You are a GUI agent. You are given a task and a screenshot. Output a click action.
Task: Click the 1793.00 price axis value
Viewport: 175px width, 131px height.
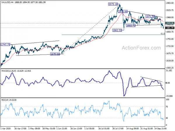(x=169, y=39)
